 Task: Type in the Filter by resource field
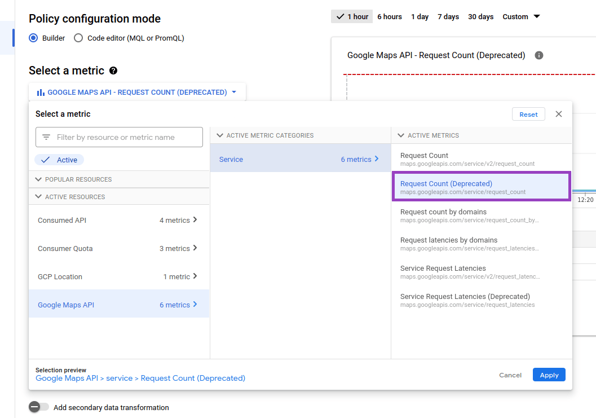point(125,137)
